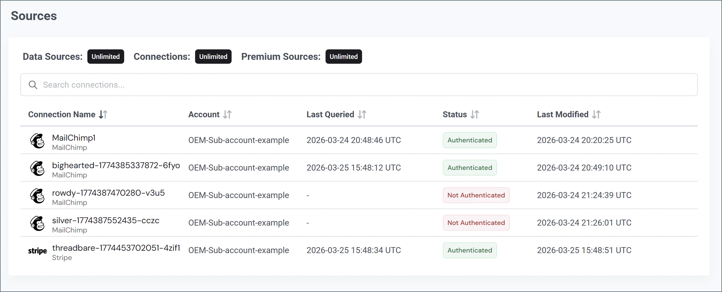The height and width of the screenshot is (292, 722).
Task: Click Not Authenticated status of rowdy row
Action: (x=476, y=195)
